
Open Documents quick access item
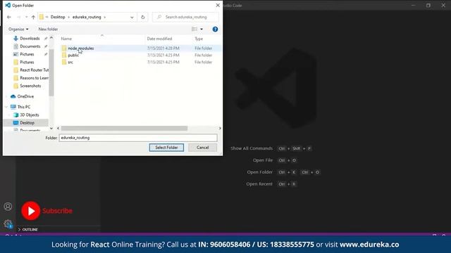pyautogui.click(x=30, y=46)
